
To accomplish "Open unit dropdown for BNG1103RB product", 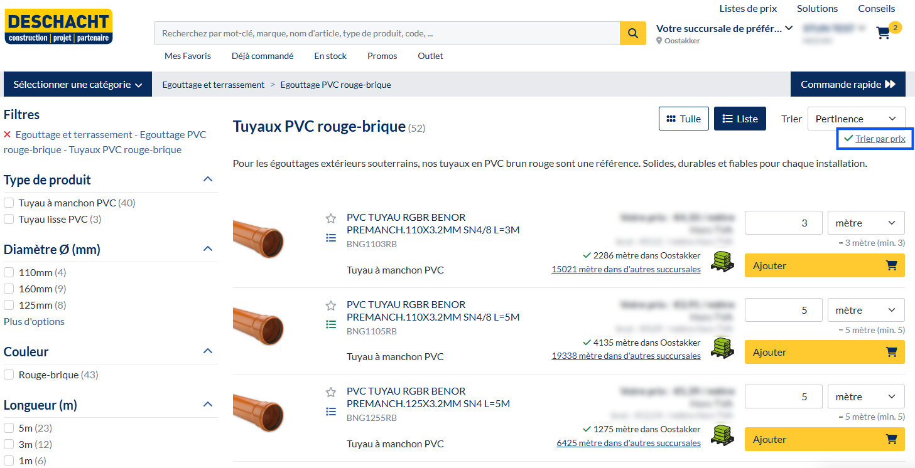I will pyautogui.click(x=866, y=223).
